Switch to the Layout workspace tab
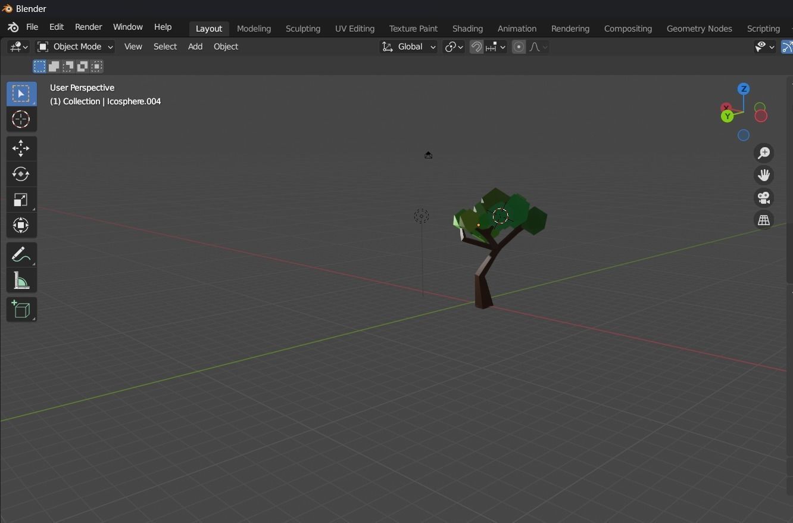The image size is (793, 523). click(x=209, y=29)
